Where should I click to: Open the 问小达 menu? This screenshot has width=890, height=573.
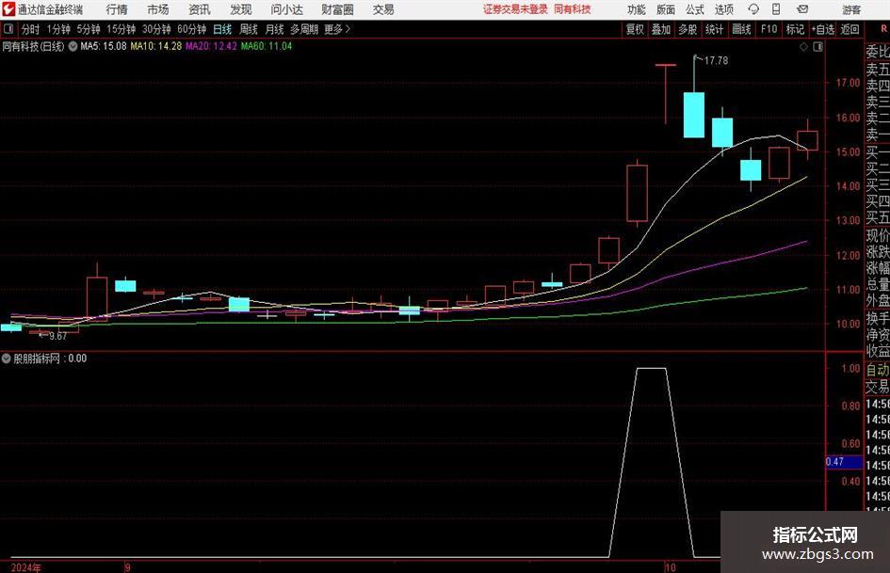286,9
